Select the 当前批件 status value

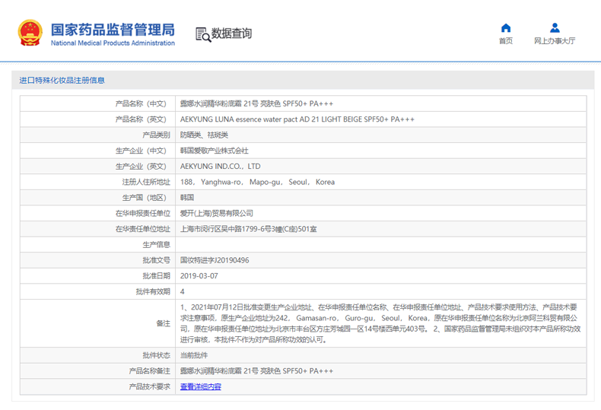click(x=194, y=355)
